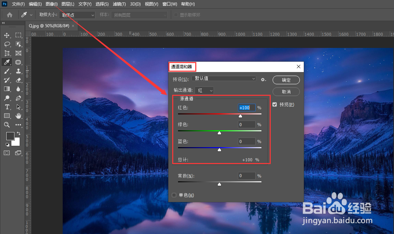Change the screen mode
Screen dimensions: 394x234
pyautogui.click(x=18, y=153)
